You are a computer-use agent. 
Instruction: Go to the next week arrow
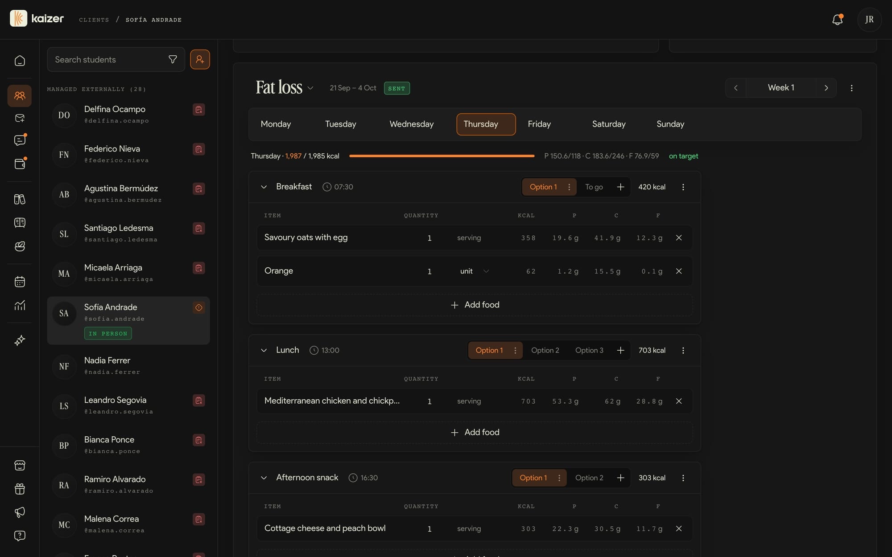pos(826,88)
